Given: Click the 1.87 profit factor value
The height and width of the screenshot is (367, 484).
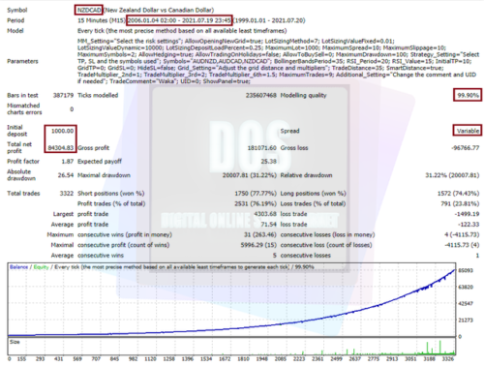Looking at the screenshot, I should 68,162.
